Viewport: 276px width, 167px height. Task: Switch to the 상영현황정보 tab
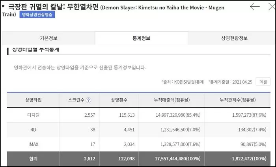234,38
